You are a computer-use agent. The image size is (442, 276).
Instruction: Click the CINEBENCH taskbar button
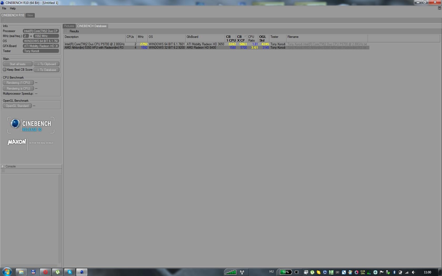(x=82, y=272)
